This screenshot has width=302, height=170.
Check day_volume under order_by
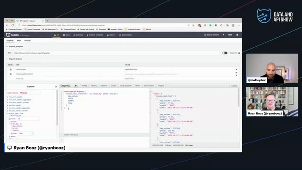[12, 126]
